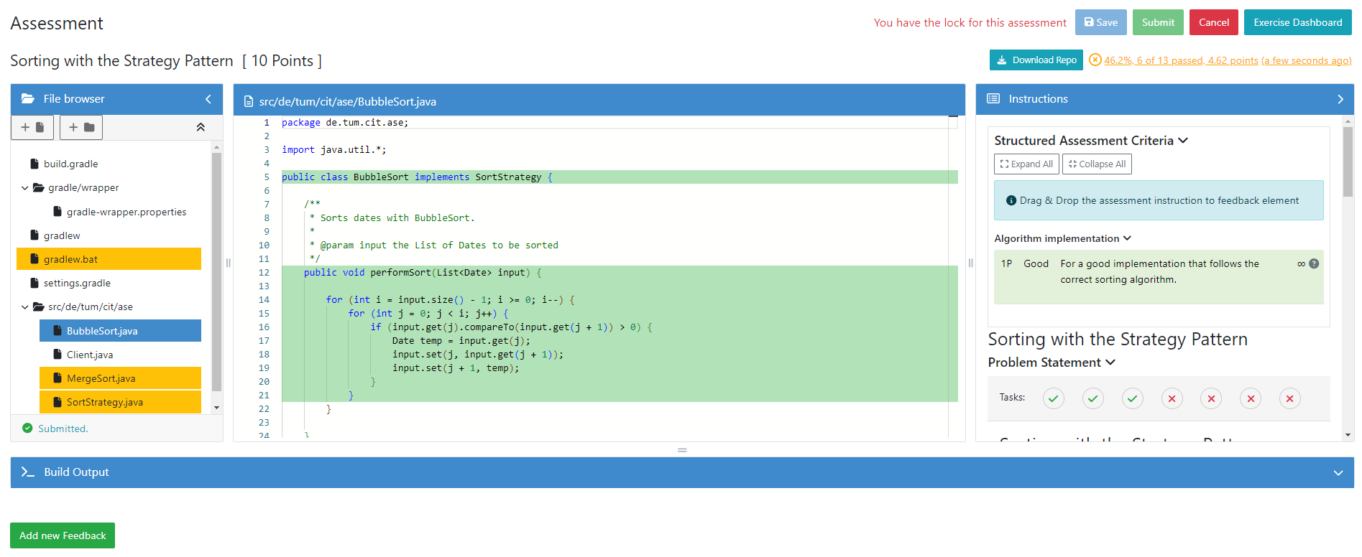Click code line 12 performSort method
Image resolution: width=1362 pixels, height=557 pixels.
(x=620, y=273)
